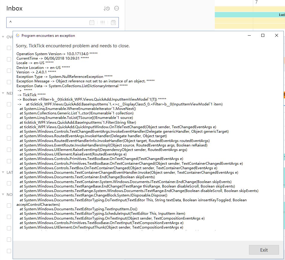The height and width of the screenshot is (260, 285).
Task: Close the Program encounters an exception dialog
Action: 277,35
